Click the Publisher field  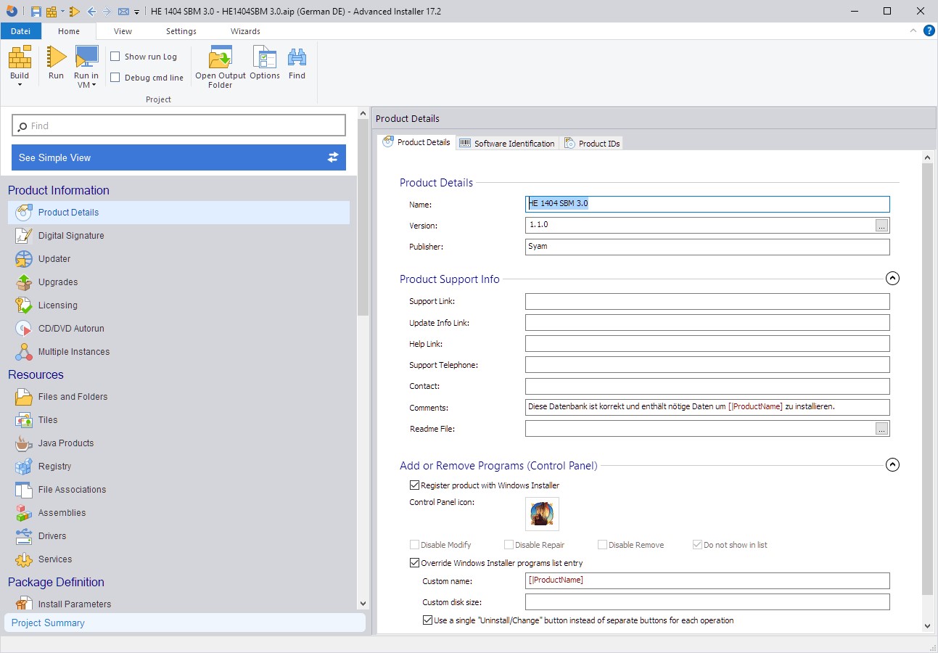[x=707, y=247]
